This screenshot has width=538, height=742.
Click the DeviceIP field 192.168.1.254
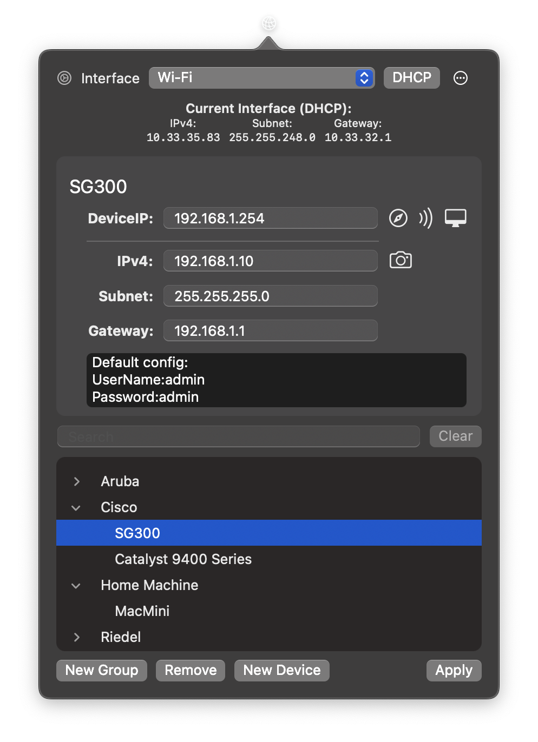(271, 218)
